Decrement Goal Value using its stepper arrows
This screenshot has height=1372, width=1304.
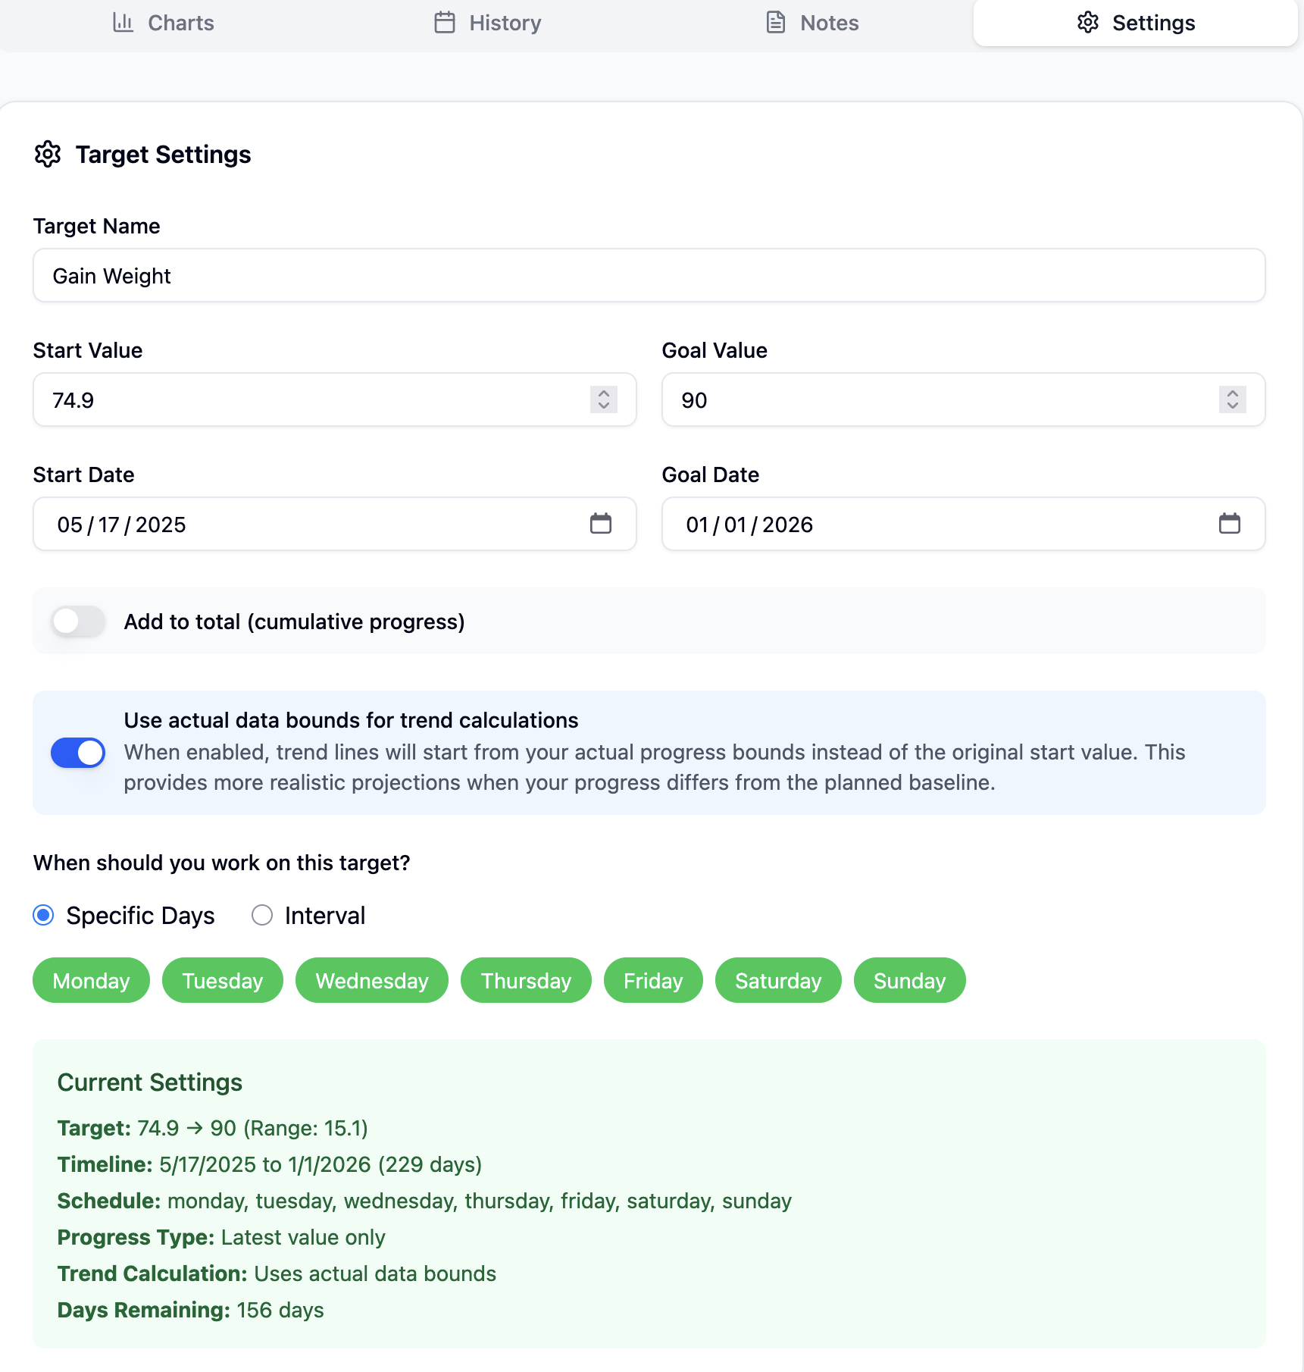1231,406
